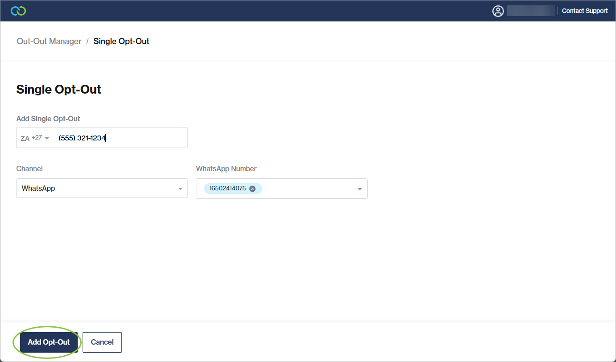616x362 pixels.
Task: Select the Single Opt-Out breadcrumb item
Action: [121, 41]
